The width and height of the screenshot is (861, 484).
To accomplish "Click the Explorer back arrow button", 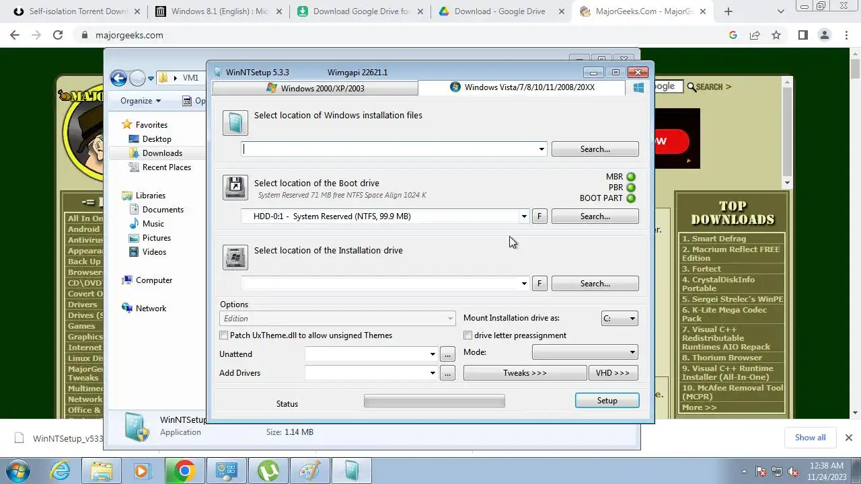I will 118,78.
